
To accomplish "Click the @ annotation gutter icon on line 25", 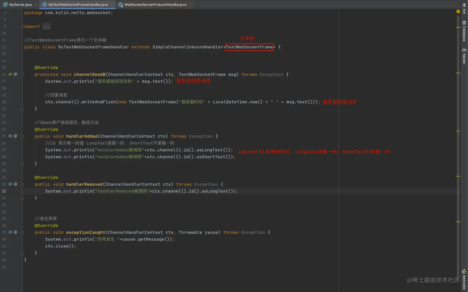I will click(15, 136).
